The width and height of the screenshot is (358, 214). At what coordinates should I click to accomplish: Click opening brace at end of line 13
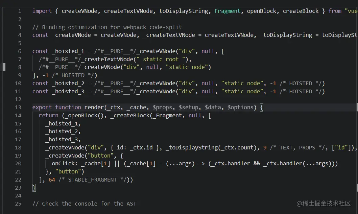coord(262,108)
